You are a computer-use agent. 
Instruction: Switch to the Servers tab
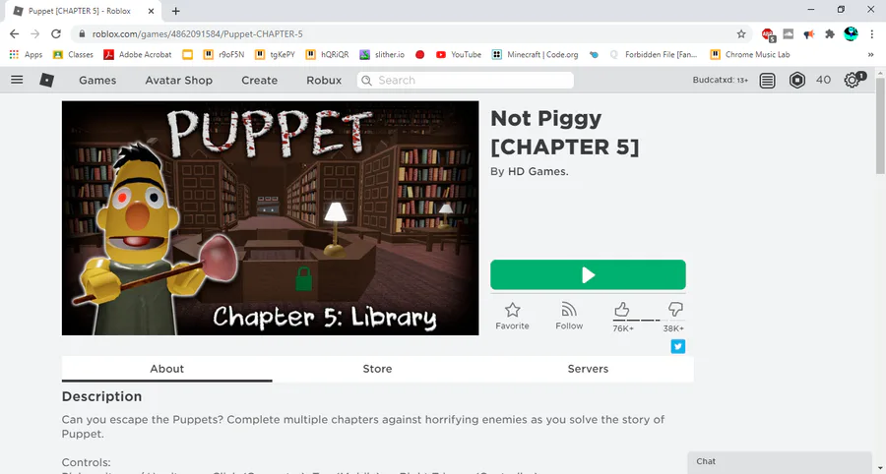[x=588, y=369]
